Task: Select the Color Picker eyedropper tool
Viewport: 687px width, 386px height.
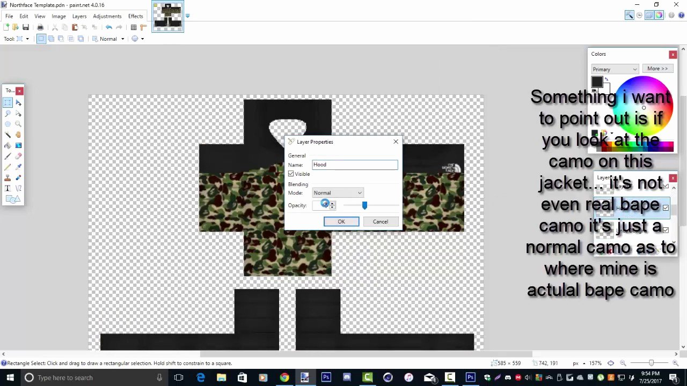Action: coord(18,167)
